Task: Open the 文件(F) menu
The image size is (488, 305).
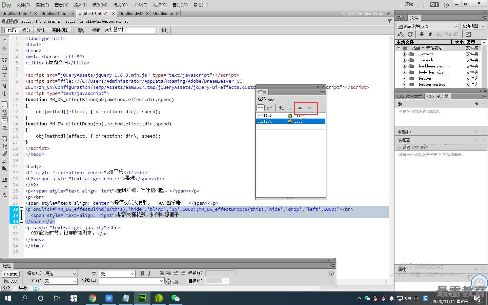Action: [23, 5]
